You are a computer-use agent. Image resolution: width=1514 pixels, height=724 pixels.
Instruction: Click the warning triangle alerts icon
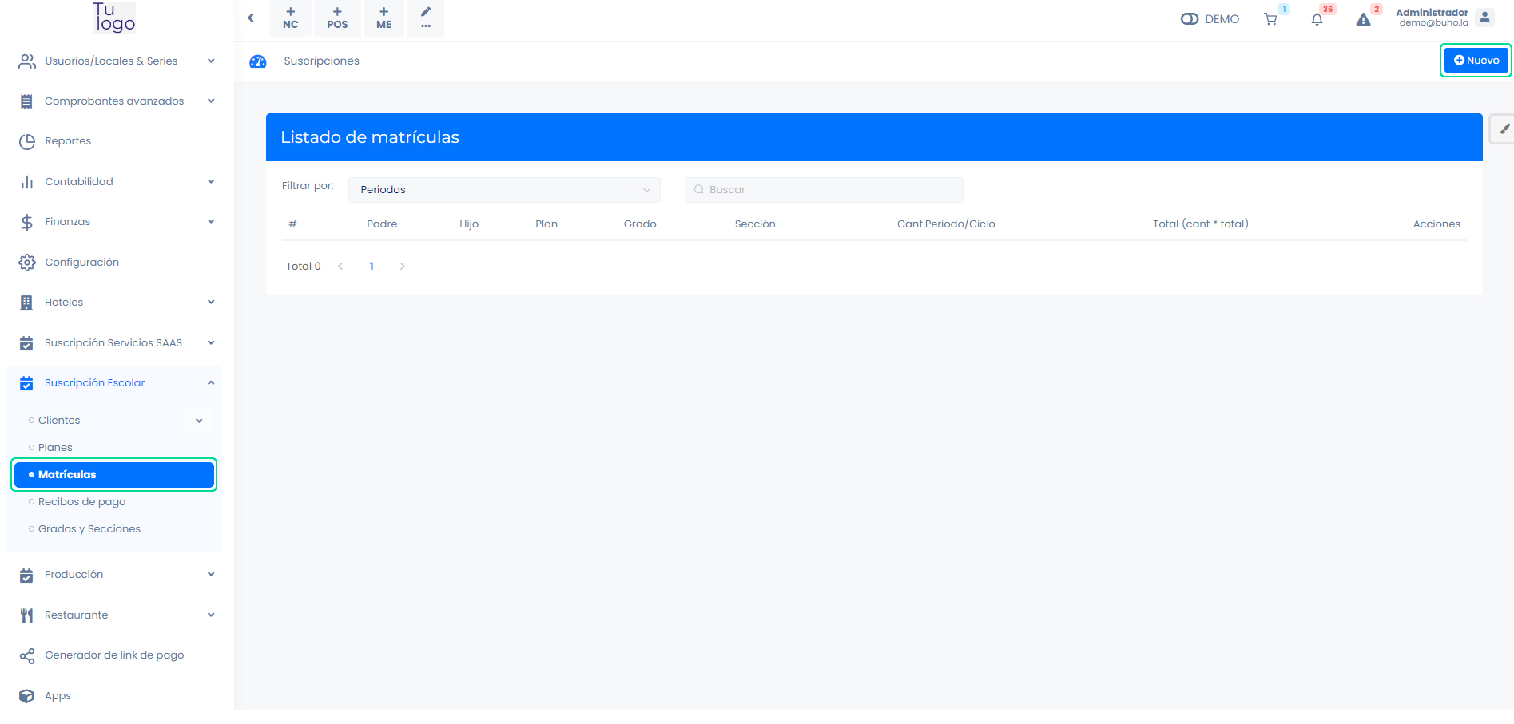tap(1363, 19)
